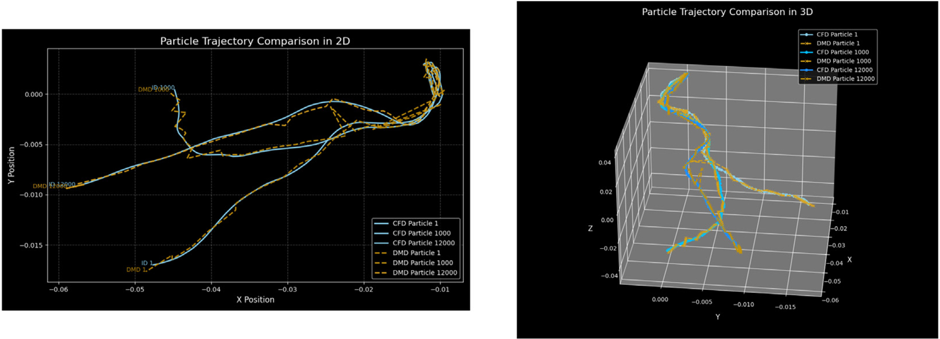Click the −0.04 tick on the 2D x-axis

click(x=211, y=289)
